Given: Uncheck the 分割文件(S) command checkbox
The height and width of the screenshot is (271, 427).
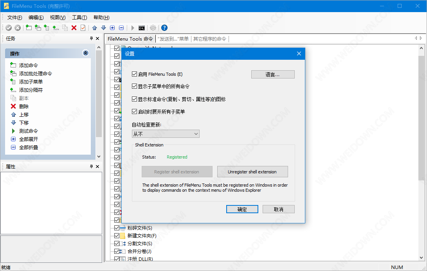Looking at the screenshot, I should [117, 244].
